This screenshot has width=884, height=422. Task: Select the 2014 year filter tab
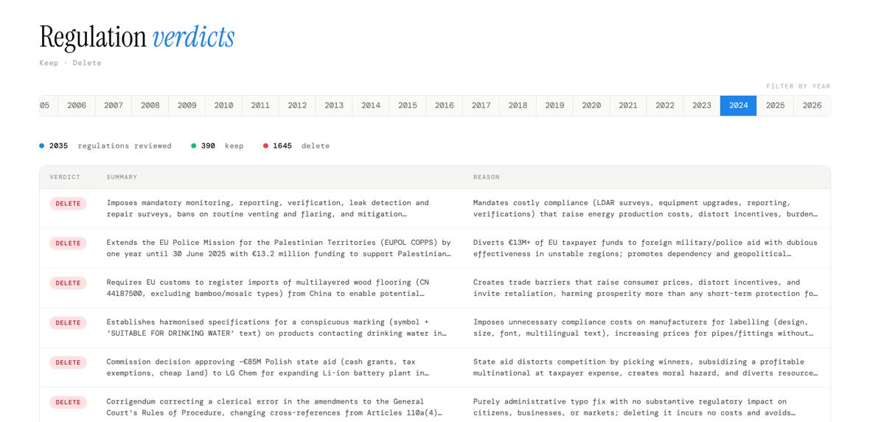371,106
